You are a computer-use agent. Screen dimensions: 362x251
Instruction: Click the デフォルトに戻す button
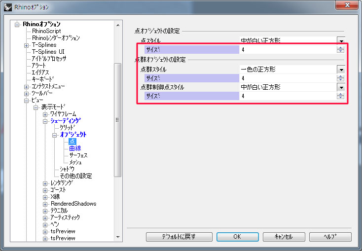pos(179,237)
